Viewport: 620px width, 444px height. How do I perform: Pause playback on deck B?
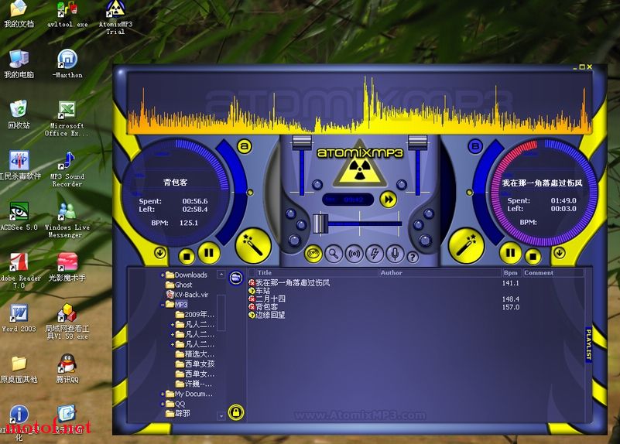510,253
